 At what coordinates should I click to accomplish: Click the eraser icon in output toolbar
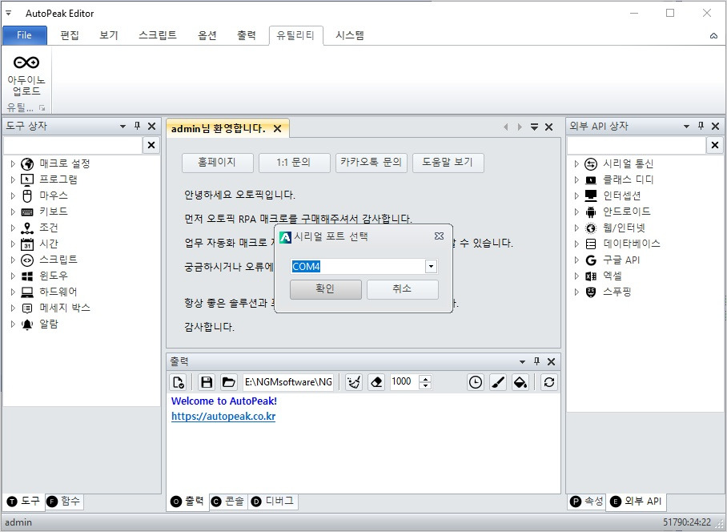(376, 382)
